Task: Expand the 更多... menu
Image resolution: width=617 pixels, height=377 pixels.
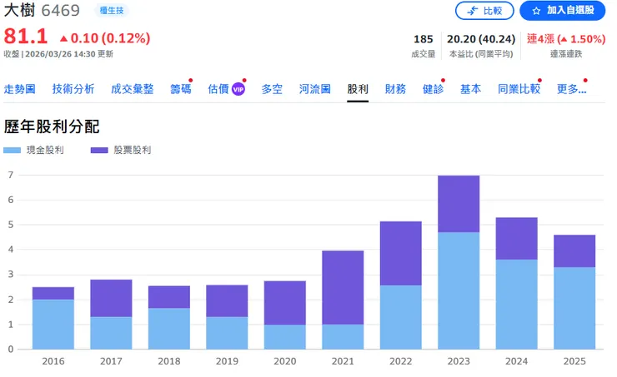Action: click(x=571, y=89)
